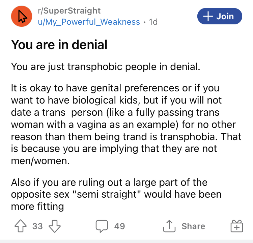
Task: Click the 33 vote score
Action: coord(37,226)
